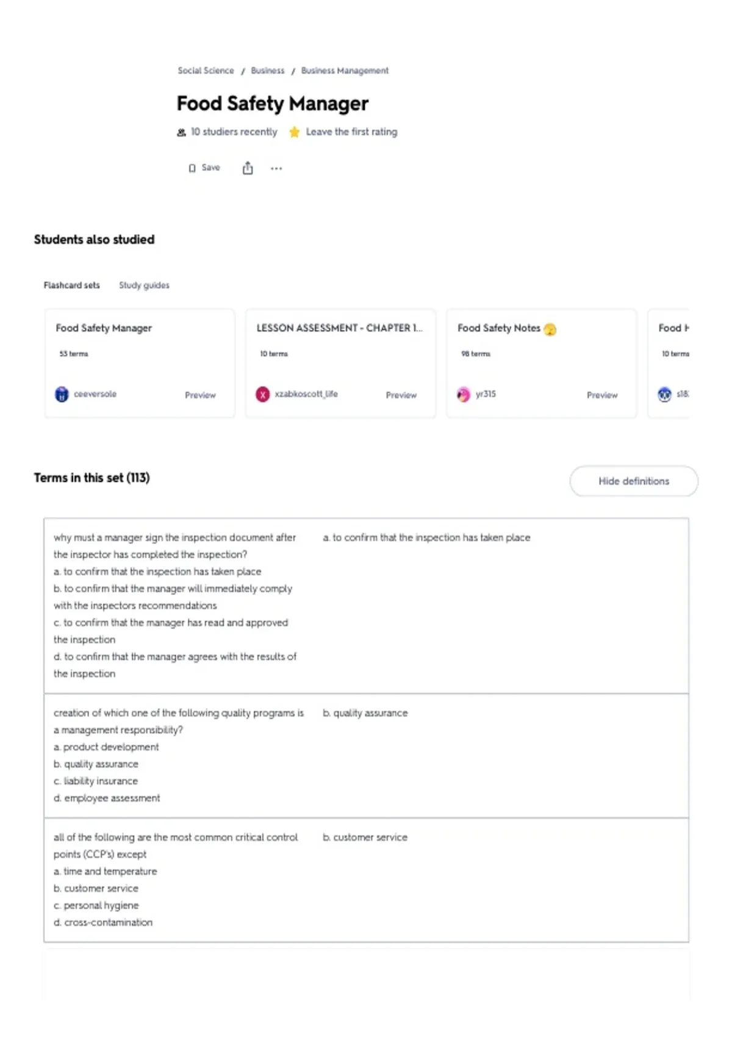Toggle the Hide definitions button
The image size is (732, 1037).
click(x=634, y=481)
